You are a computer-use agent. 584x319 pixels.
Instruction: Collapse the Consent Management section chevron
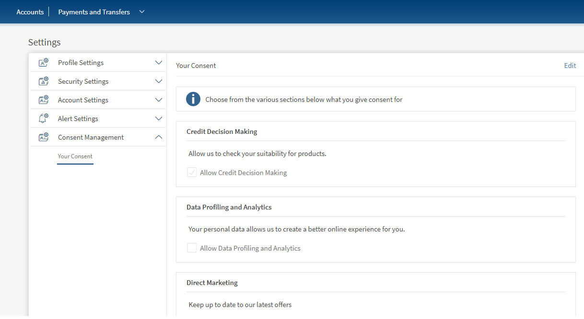pyautogui.click(x=159, y=137)
